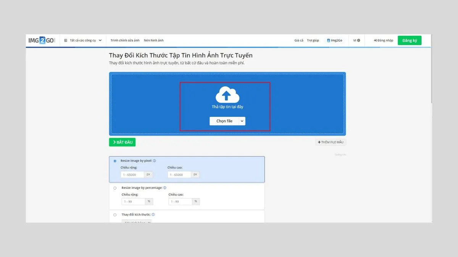
Task: Expand the Tất cả các công cụ dropdown
Action: pos(100,40)
